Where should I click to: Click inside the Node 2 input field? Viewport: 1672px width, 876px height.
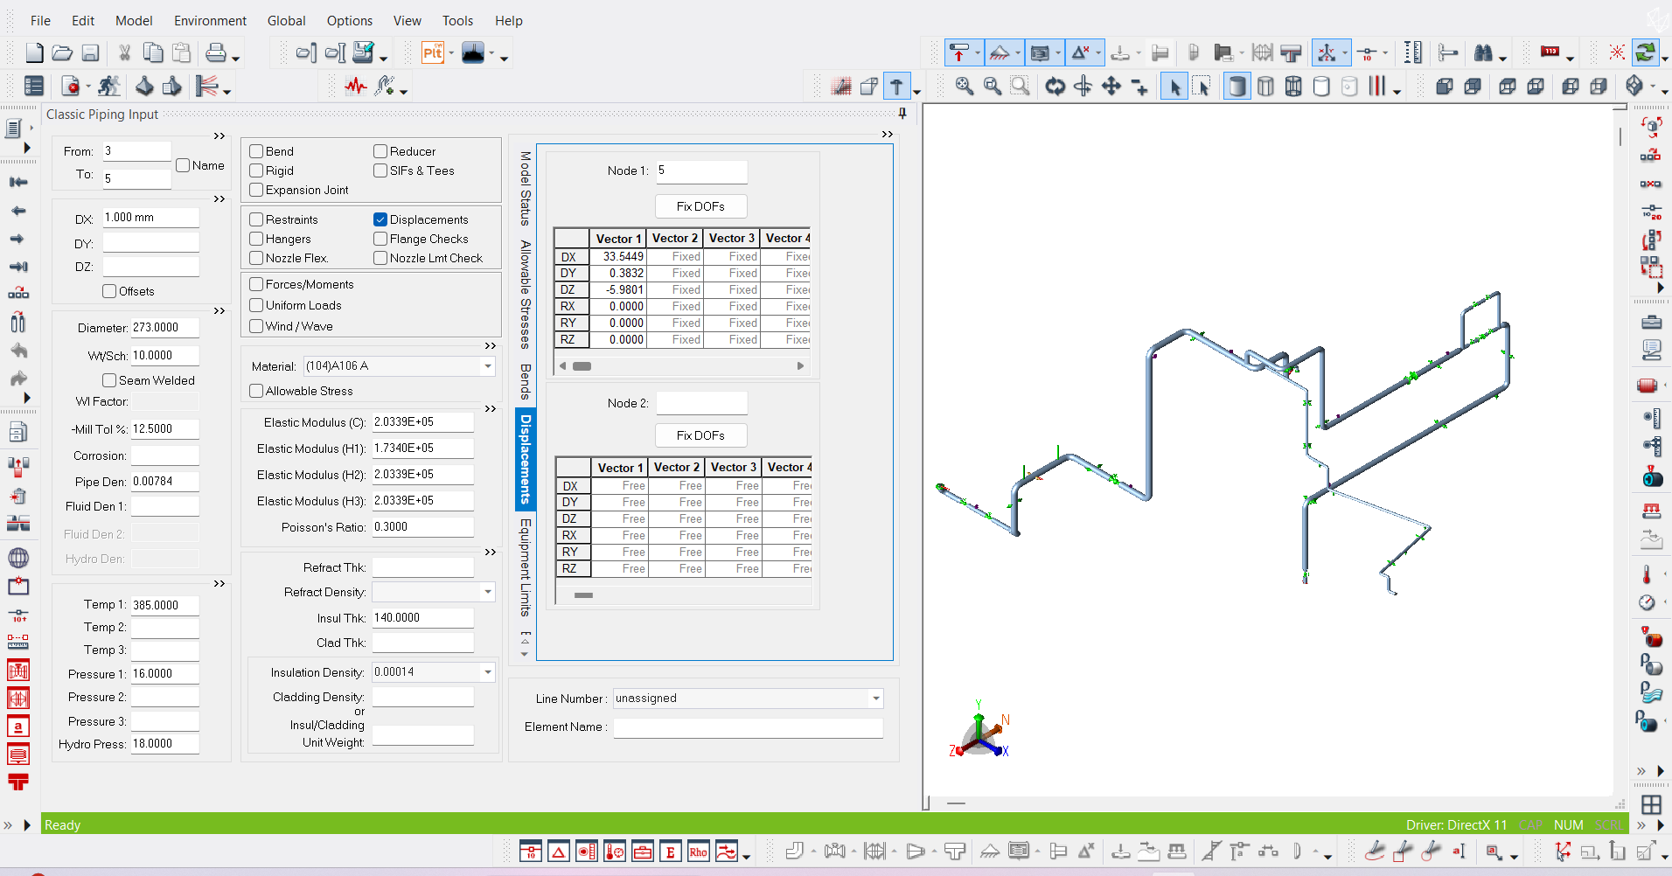[701, 402]
